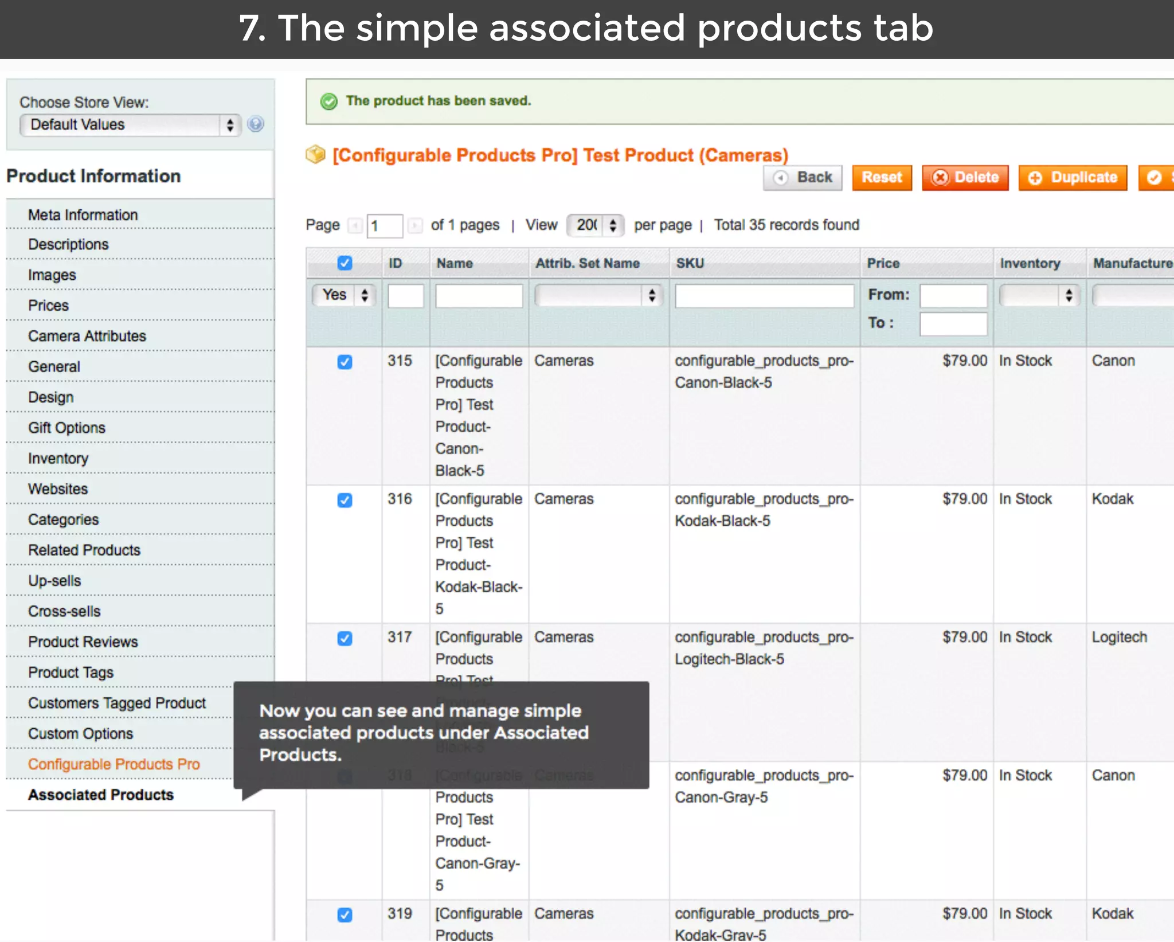Click the store view help icon
The width and height of the screenshot is (1174, 942).
pos(255,124)
